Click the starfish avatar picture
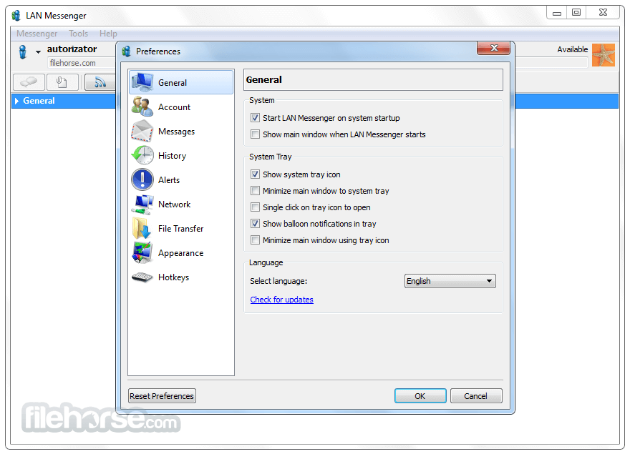The width and height of the screenshot is (630, 454). pos(604,55)
